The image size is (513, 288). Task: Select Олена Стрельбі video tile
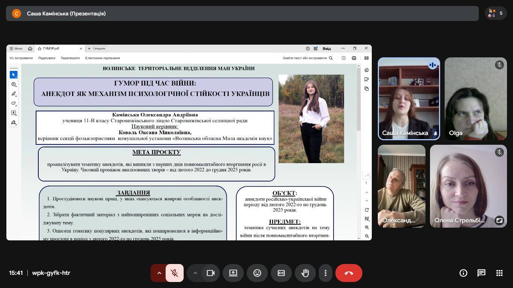pyautogui.click(x=468, y=186)
